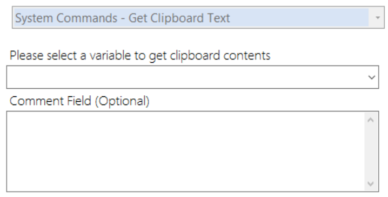The image size is (388, 197).
Task: Click the 'Please select a variable' label
Action: click(x=140, y=56)
